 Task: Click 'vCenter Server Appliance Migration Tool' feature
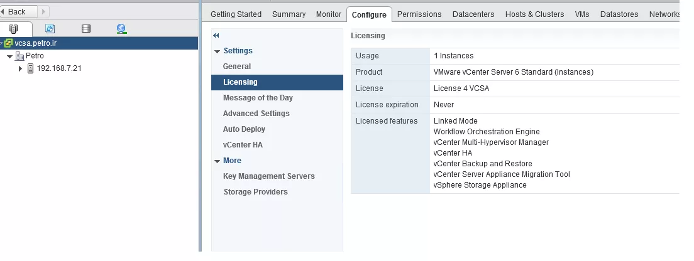502,174
